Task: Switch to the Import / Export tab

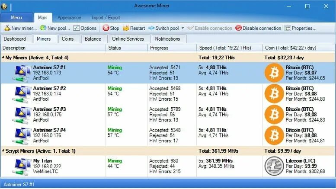Action: click(x=106, y=18)
